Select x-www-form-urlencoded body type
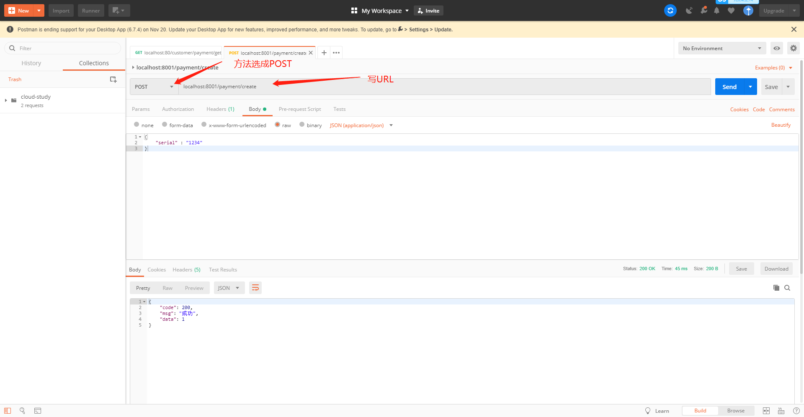804x417 pixels. click(204, 124)
